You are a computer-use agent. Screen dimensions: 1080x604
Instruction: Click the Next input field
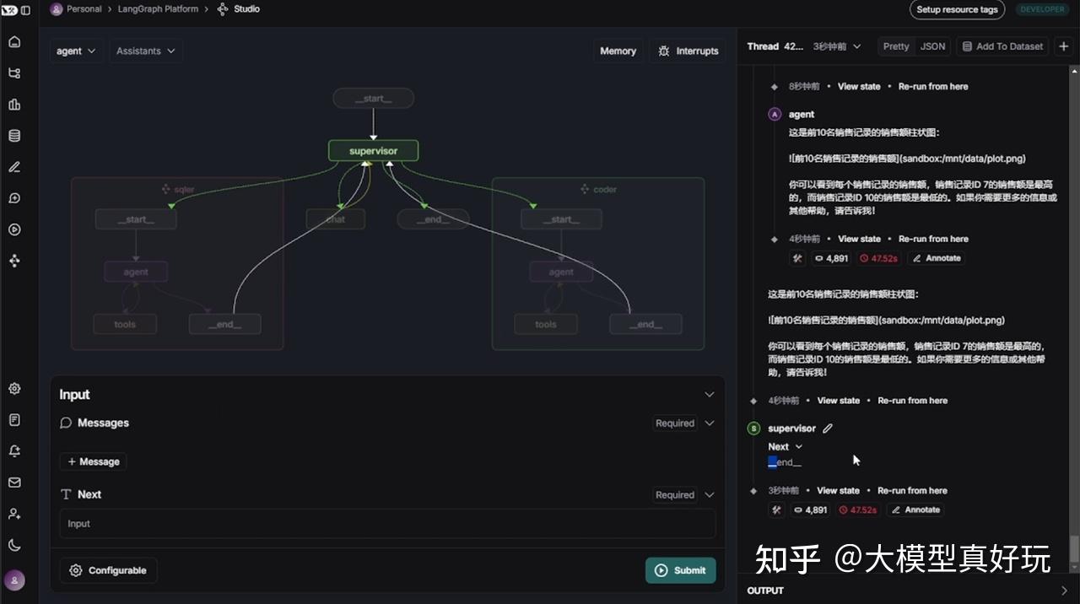point(386,523)
